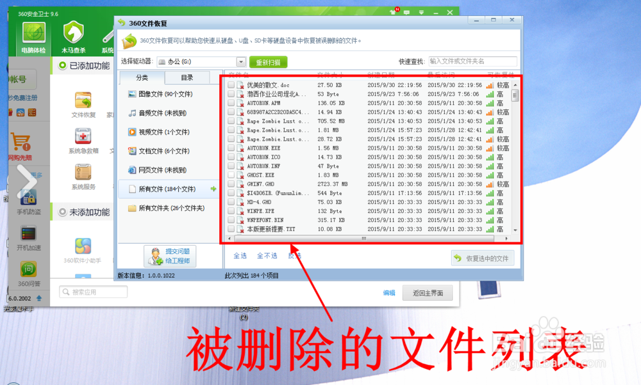Open the 系统急救箱 tool icon
641x385 pixels.
click(83, 141)
